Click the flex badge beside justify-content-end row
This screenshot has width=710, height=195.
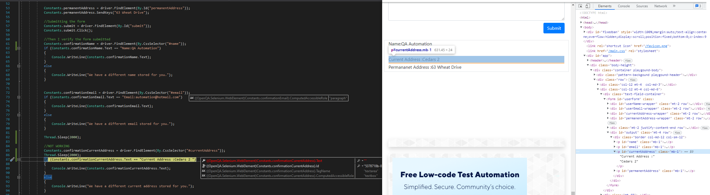tap(705, 128)
